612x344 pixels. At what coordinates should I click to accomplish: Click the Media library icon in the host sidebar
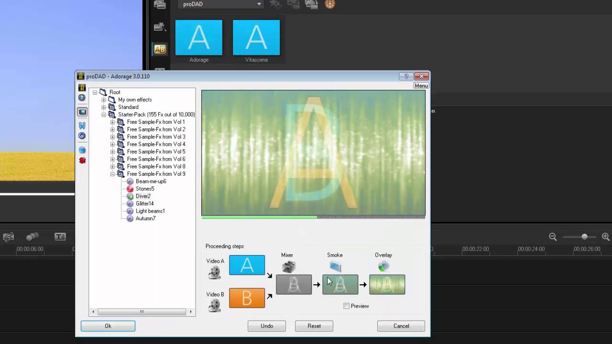click(x=160, y=5)
